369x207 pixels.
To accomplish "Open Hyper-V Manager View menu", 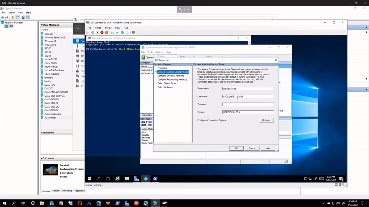I will click(x=20, y=13).
